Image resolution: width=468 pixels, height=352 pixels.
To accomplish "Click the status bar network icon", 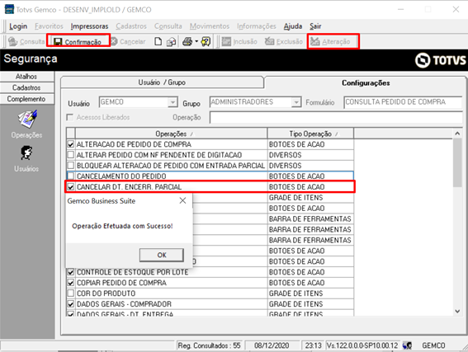I will pos(407,345).
